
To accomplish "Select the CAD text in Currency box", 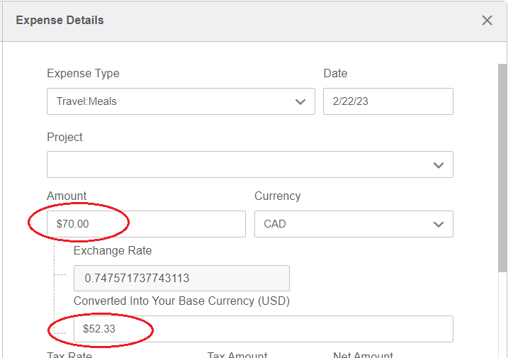I will (275, 224).
